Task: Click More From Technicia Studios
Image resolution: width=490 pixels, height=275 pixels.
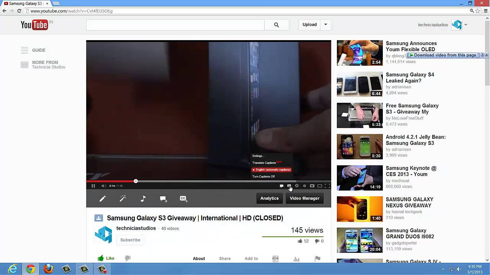Action: (49, 65)
